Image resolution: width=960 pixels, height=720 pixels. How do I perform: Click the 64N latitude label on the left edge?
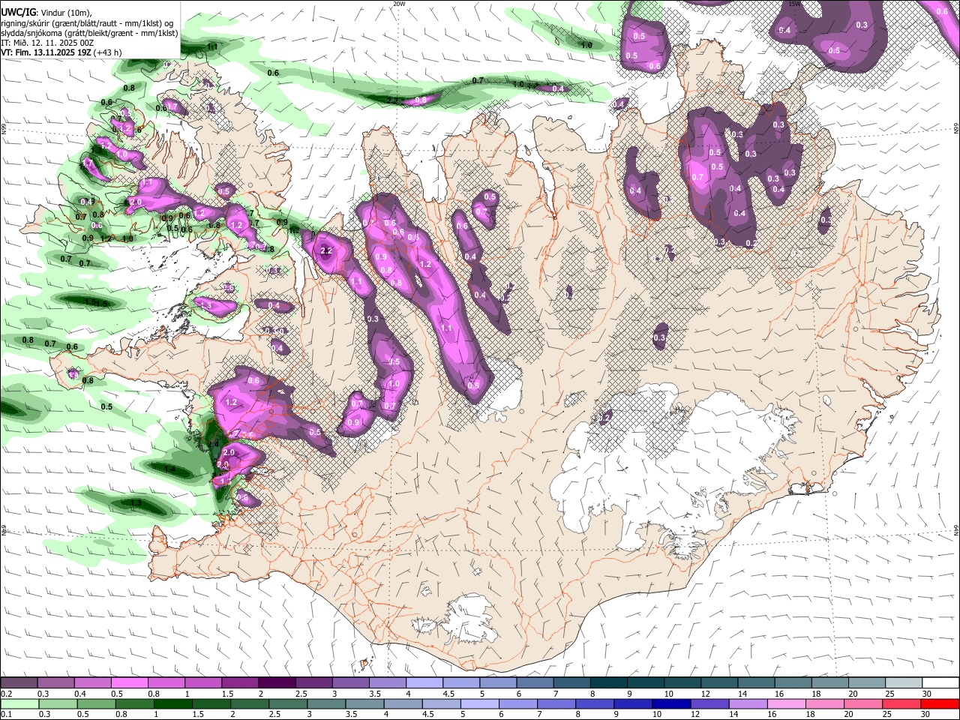(x=4, y=529)
